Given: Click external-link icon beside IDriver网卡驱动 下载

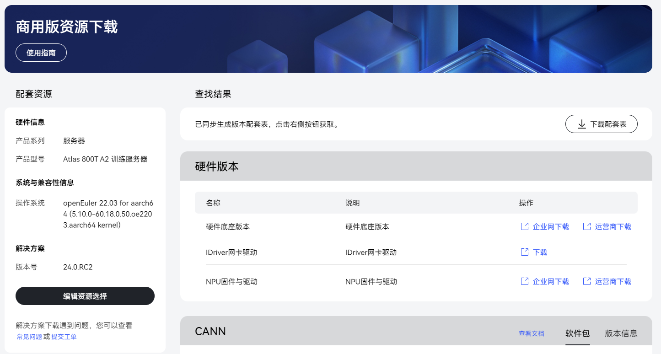Looking at the screenshot, I should pos(525,252).
